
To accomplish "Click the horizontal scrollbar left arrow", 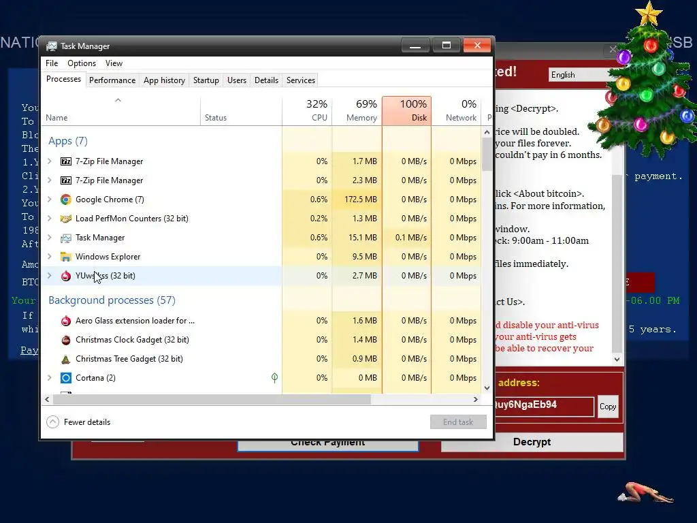I will [x=47, y=399].
